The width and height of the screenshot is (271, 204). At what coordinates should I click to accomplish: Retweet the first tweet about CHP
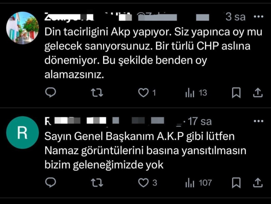coord(97,92)
